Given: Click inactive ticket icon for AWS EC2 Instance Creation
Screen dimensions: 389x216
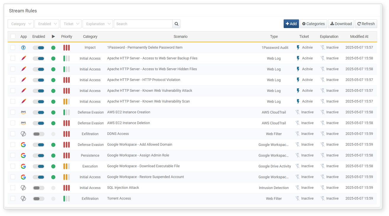Looking at the screenshot, I should tap(298, 112).
